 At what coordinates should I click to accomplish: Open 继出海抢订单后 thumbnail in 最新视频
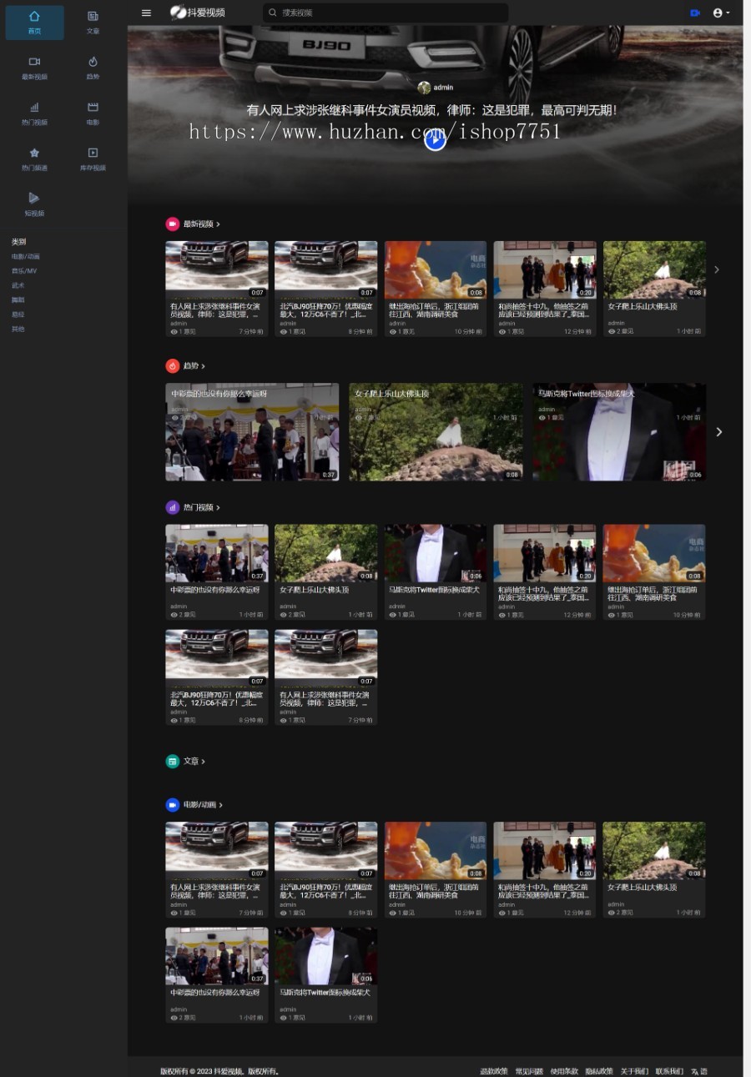pyautogui.click(x=436, y=269)
